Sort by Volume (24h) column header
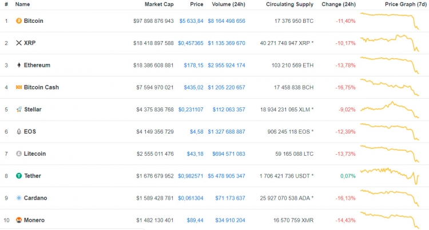Viewport: 429px width, 230px height. click(228, 4)
